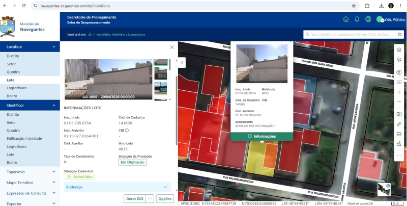Select first photo thumbnail in gallery
This screenshot has height=206, width=407.
[161, 62]
